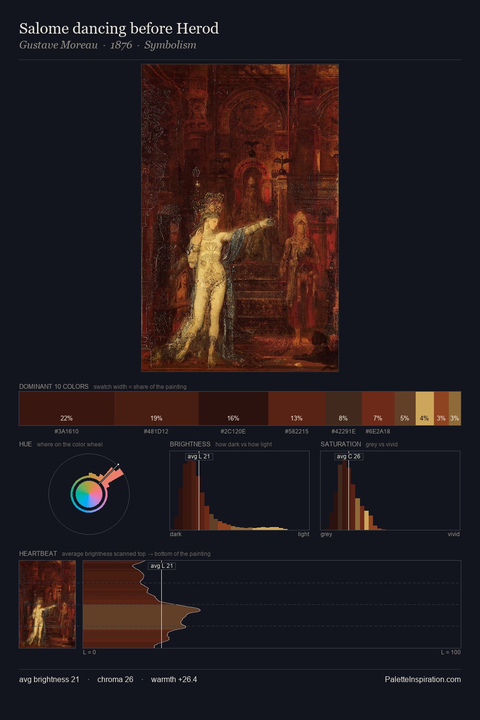The width and height of the screenshot is (480, 720).
Task: Click the saturation histogram chart
Action: (x=390, y=491)
